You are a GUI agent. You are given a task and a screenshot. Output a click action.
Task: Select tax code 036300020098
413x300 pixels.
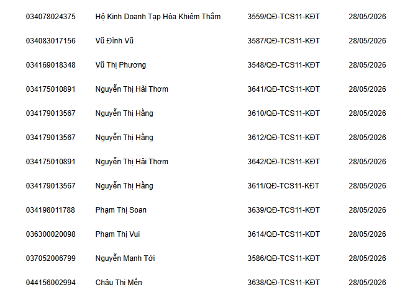50,234
